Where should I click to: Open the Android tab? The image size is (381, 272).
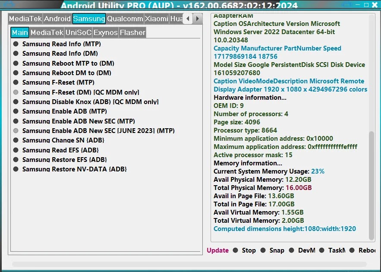click(x=57, y=19)
